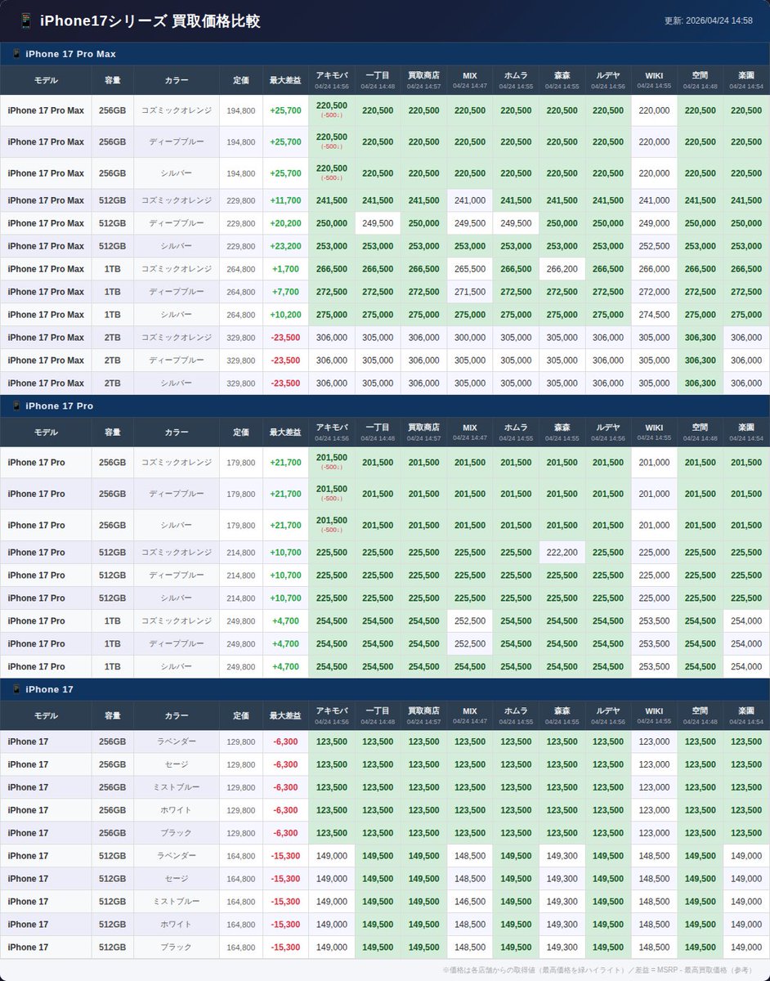Image resolution: width=770 pixels, height=981 pixels.
Task: Click the phone icon beside the iPhone 17 section title
Action: pyautogui.click(x=16, y=690)
